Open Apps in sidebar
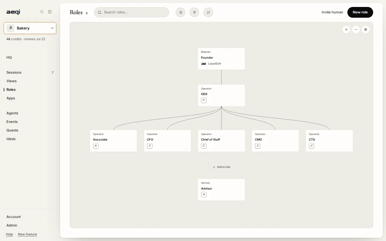Image resolution: width=386 pixels, height=241 pixels. [x=11, y=98]
